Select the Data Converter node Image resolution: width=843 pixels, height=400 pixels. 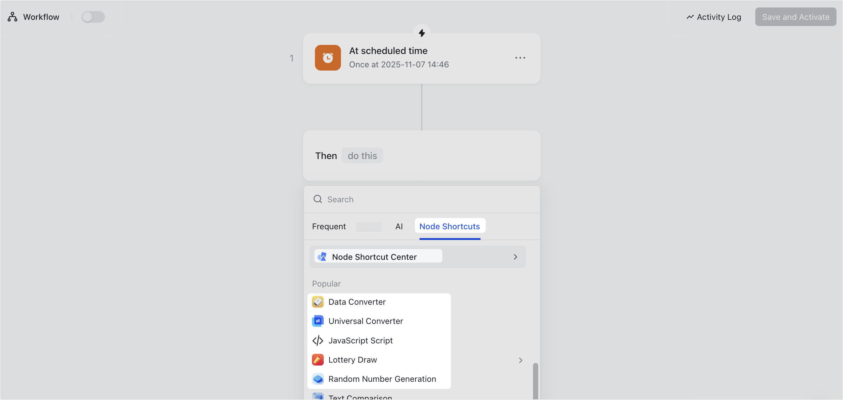pos(357,302)
